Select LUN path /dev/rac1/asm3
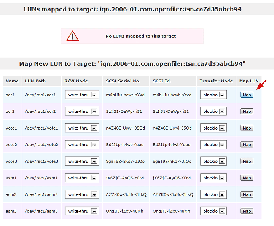This screenshot has height=226, width=274. 41,211
